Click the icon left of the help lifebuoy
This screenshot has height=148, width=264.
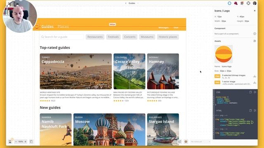click(242, 3)
